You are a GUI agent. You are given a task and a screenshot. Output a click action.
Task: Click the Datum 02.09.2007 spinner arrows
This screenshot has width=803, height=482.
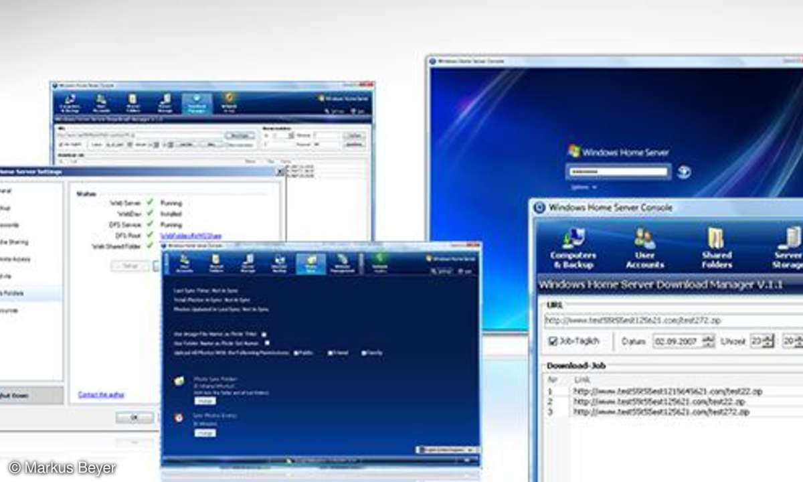click(708, 341)
